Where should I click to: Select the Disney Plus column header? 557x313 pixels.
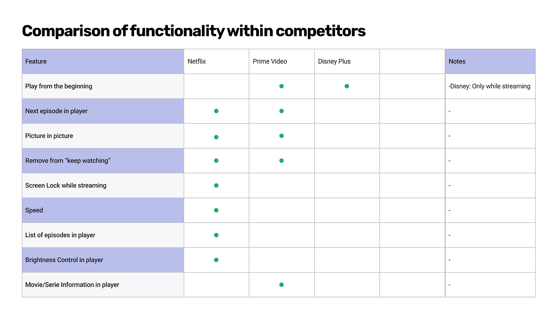[347, 61]
